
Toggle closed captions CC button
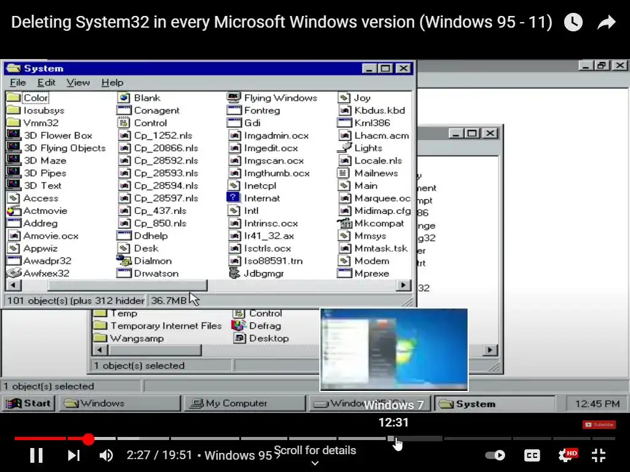pyautogui.click(x=532, y=455)
